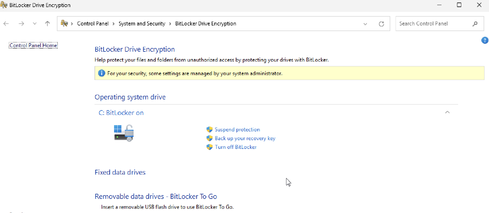Suspend BitLocker protection on drive C:
489x213 pixels.
[x=237, y=129]
